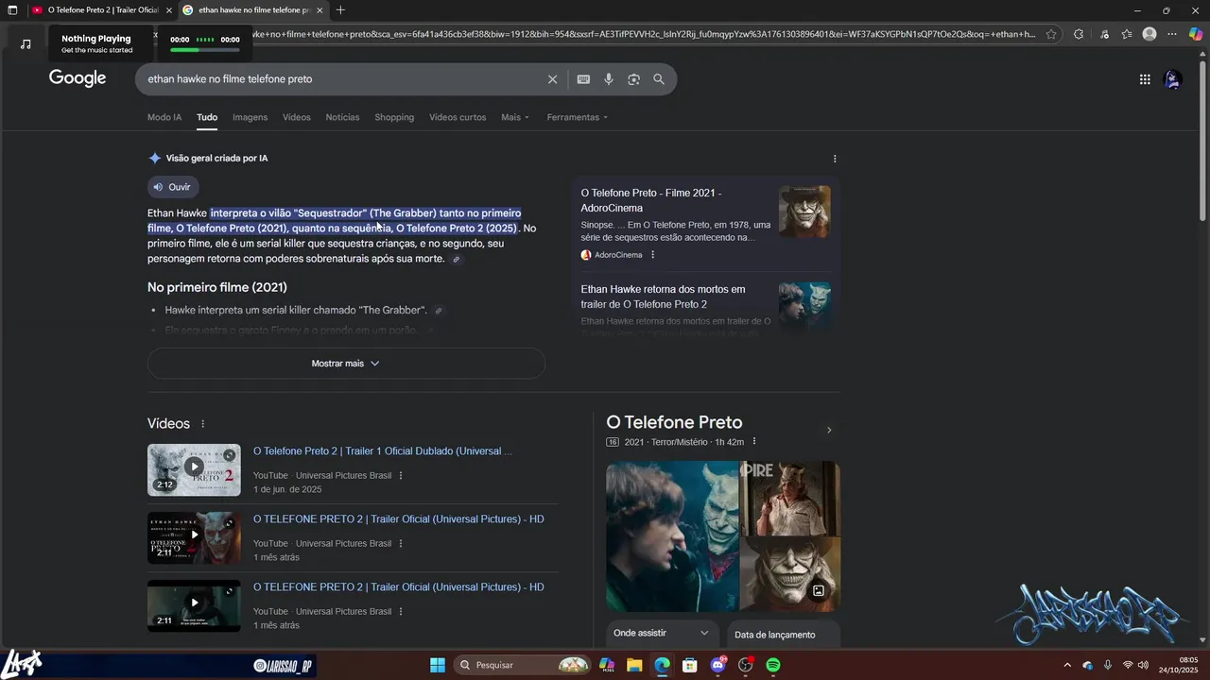This screenshot has height=680, width=1210.
Task: Switch to the Modo IA tab
Action: (164, 117)
